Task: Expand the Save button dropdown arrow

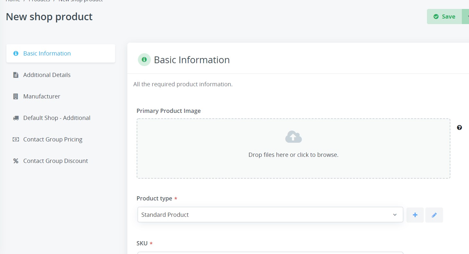Action: [x=466, y=17]
